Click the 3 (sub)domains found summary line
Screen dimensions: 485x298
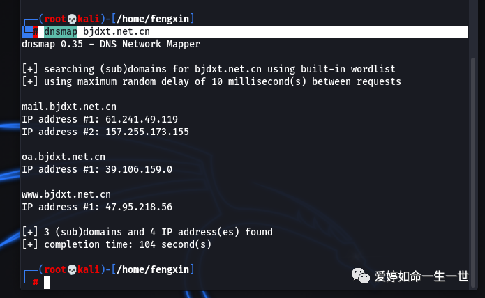[147, 232]
